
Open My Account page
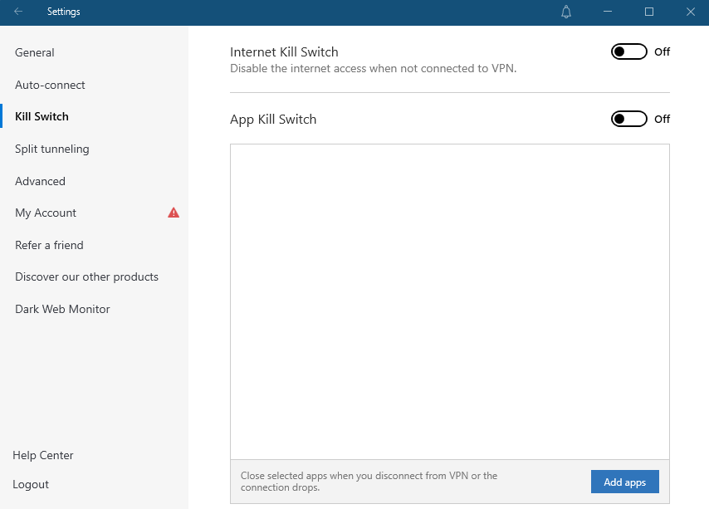pyautogui.click(x=46, y=213)
